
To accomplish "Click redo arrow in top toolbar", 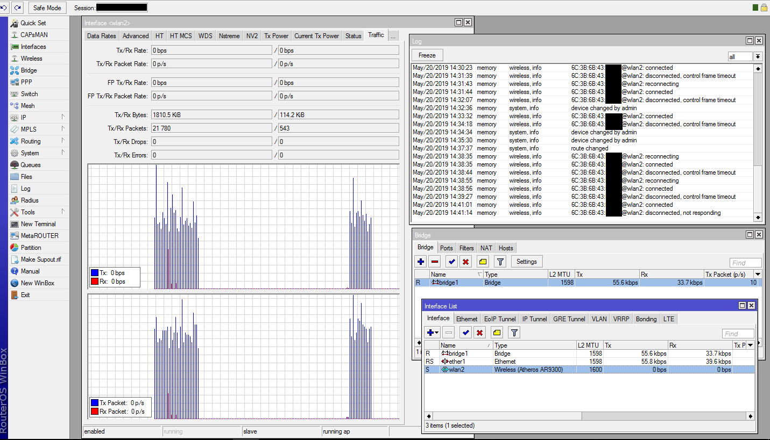I will [x=18, y=8].
